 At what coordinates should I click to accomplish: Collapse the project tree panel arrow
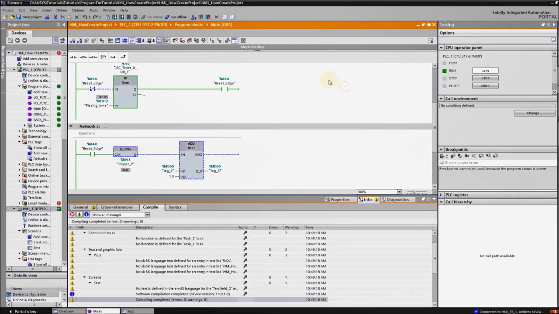click(64, 25)
